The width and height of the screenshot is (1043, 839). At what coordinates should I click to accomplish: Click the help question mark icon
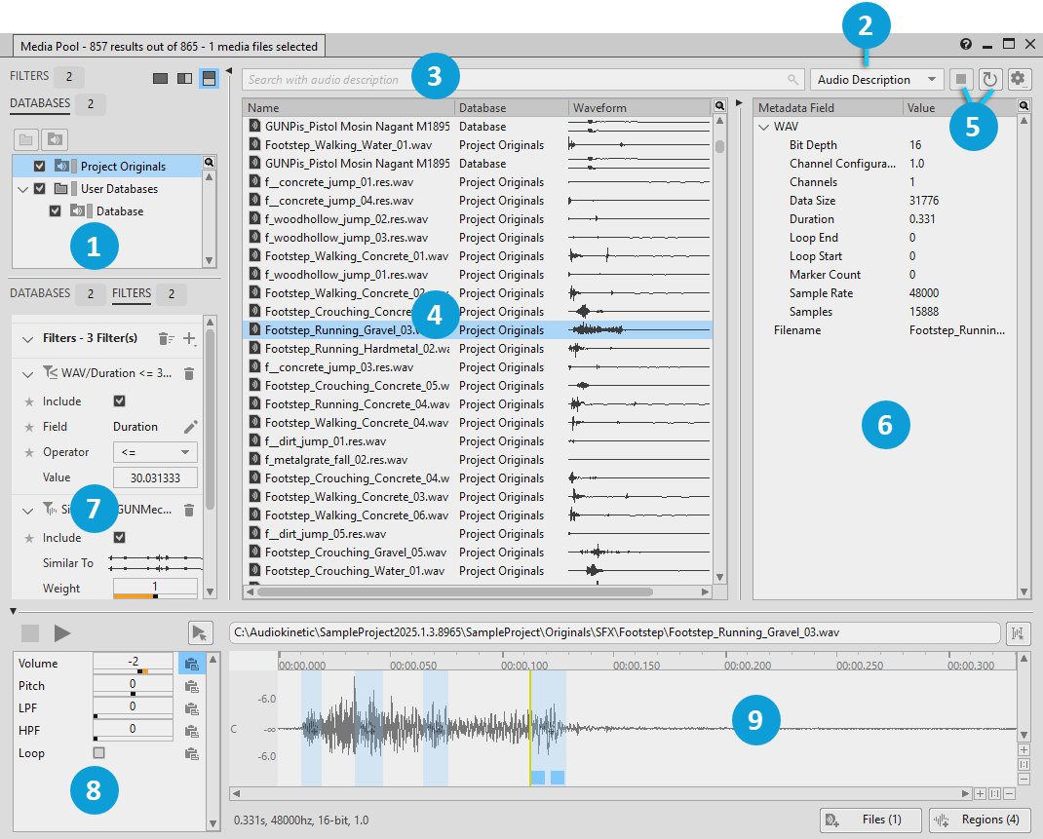point(966,45)
